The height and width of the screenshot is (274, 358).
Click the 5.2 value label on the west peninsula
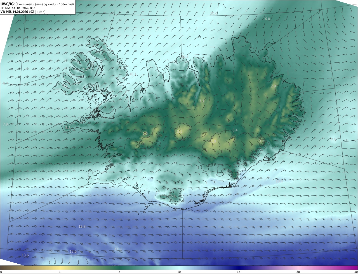(68, 128)
